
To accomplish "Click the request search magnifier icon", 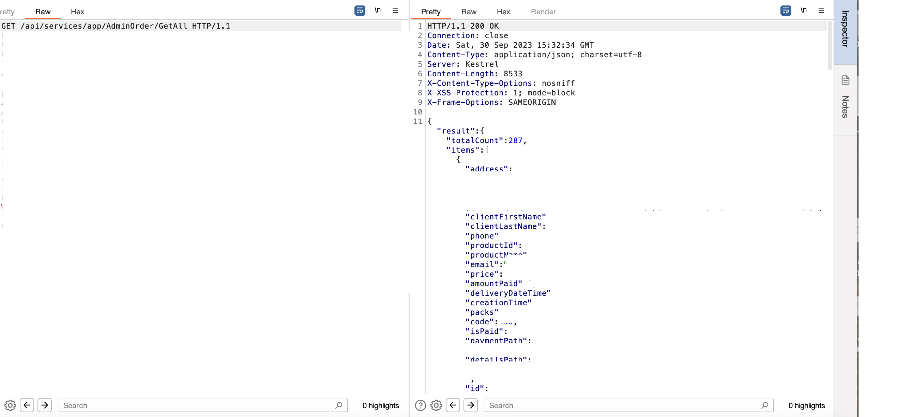I will [x=339, y=405].
